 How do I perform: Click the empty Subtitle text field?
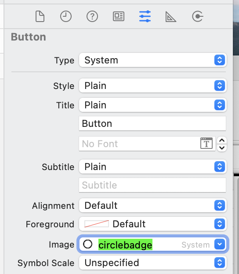click(x=152, y=185)
